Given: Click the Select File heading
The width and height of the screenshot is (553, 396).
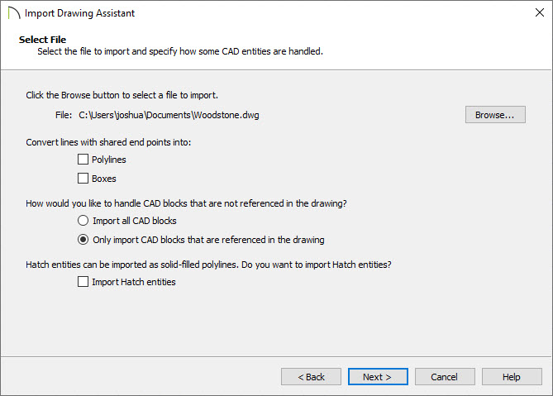Looking at the screenshot, I should (x=42, y=40).
